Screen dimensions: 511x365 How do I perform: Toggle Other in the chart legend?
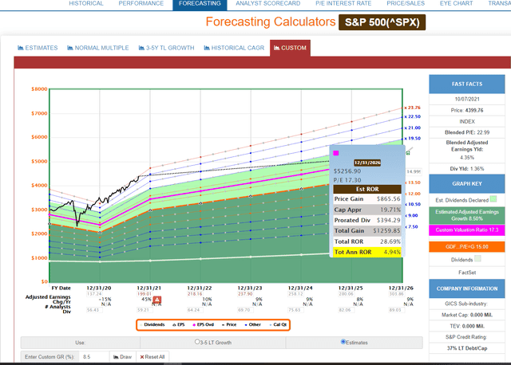pos(252,324)
